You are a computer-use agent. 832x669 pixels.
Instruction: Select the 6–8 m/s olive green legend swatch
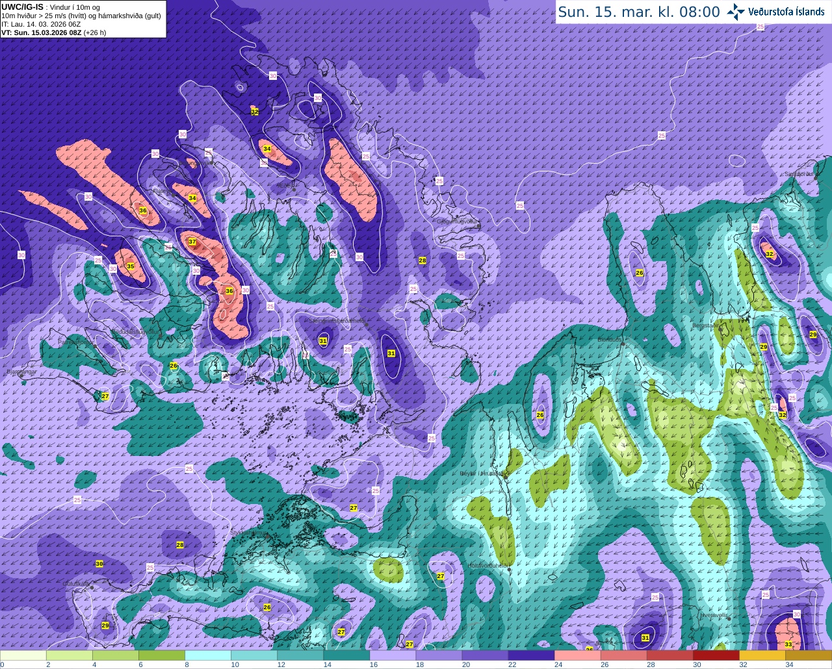click(x=162, y=655)
